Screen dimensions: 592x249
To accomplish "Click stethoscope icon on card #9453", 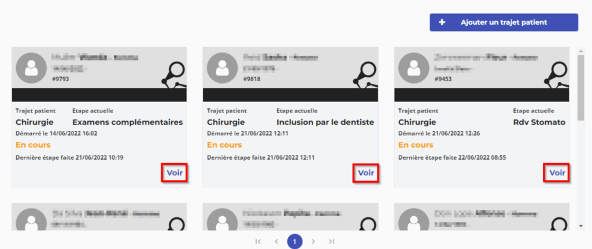I will [x=557, y=76].
